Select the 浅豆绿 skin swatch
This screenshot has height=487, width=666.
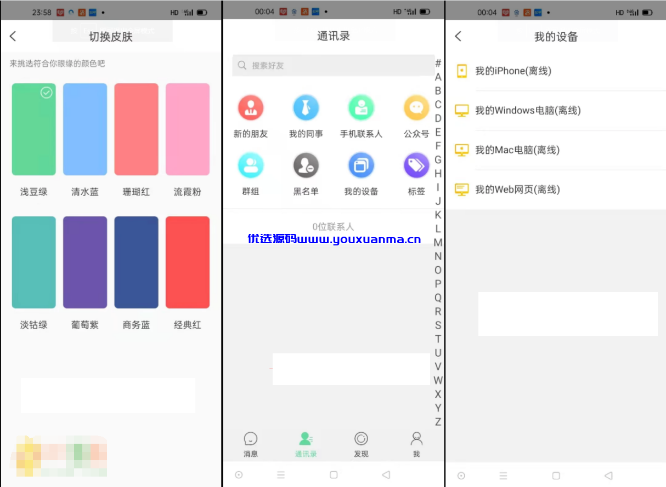click(34, 129)
